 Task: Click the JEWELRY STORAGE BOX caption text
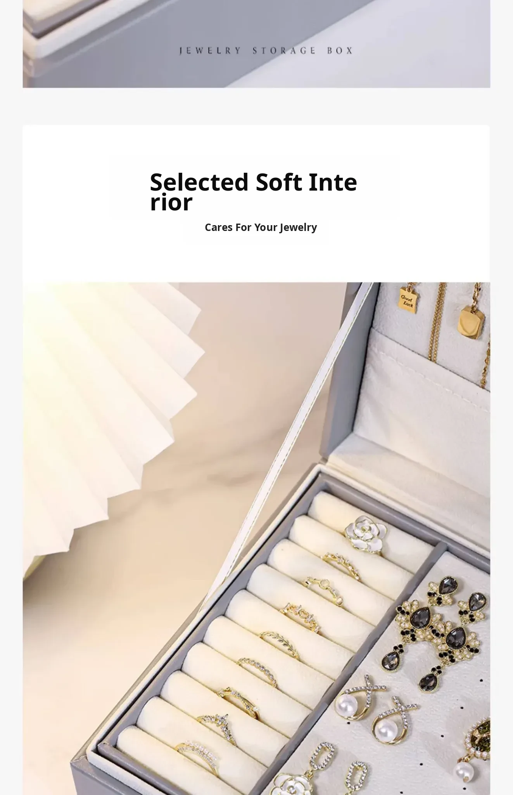pyautogui.click(x=266, y=50)
